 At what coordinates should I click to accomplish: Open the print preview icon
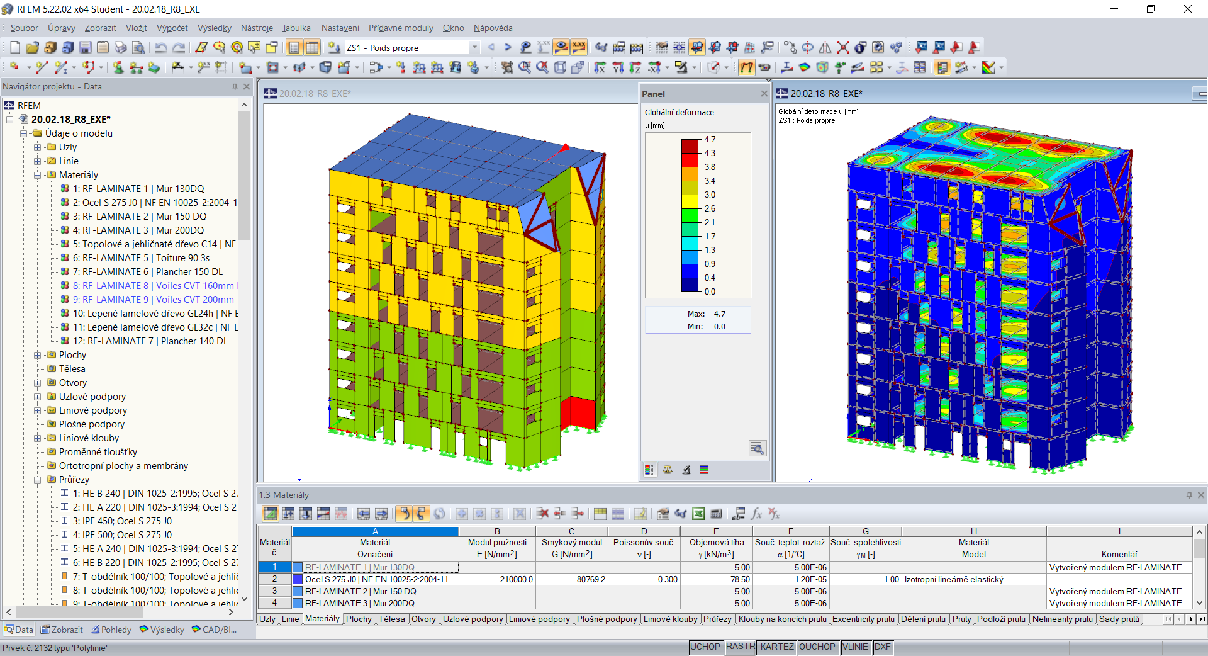[138, 47]
